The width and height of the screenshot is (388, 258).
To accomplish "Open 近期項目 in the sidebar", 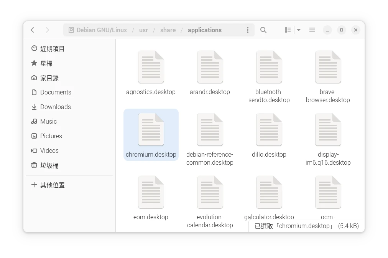I will [x=52, y=49].
